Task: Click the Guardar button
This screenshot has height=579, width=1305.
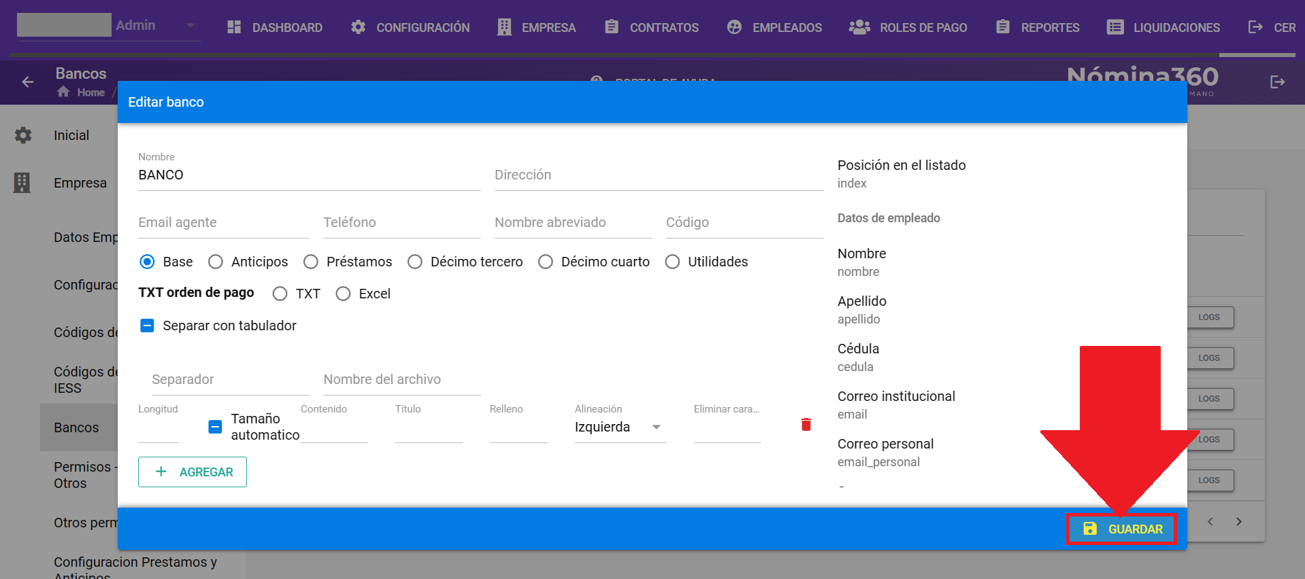Action: [1121, 529]
